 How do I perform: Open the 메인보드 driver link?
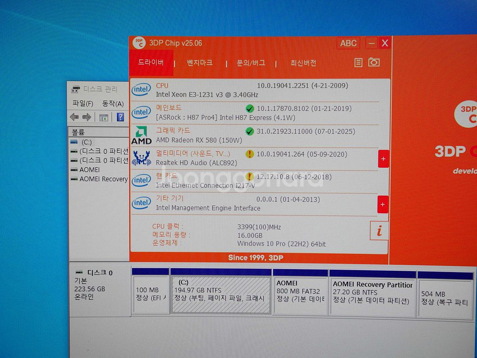(x=169, y=107)
